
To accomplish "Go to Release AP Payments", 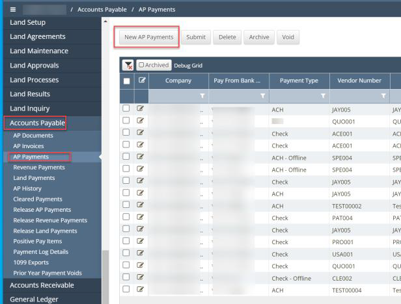I will click(x=42, y=210).
